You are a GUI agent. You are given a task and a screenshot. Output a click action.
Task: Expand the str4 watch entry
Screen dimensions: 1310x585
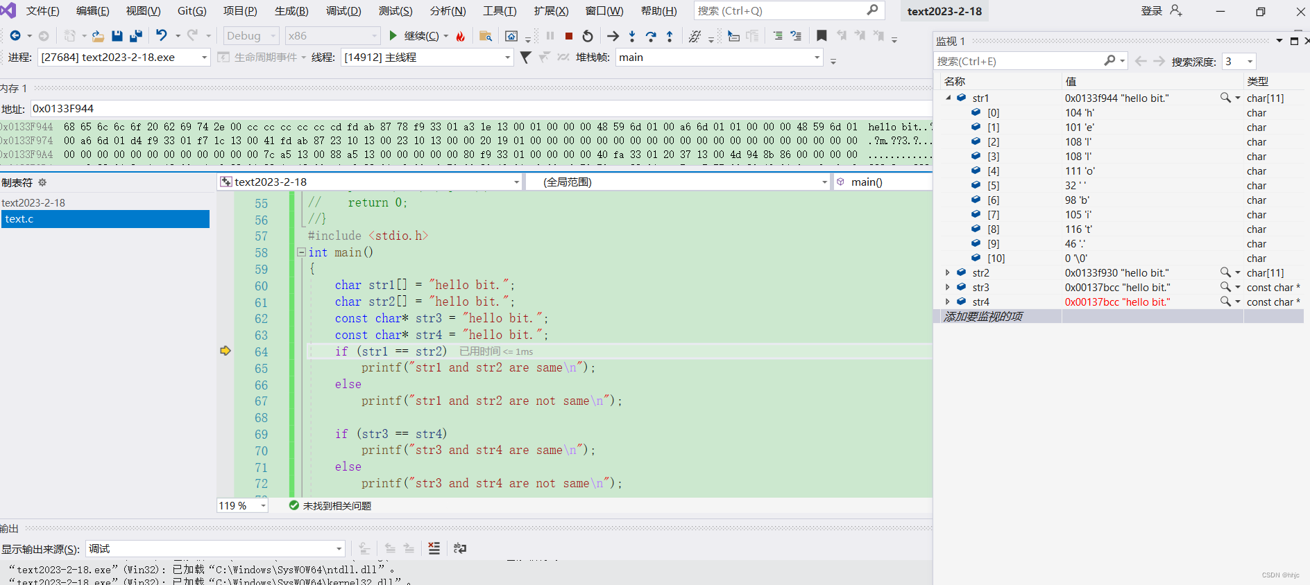point(948,302)
